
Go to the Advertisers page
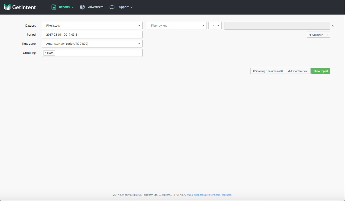pyautogui.click(x=96, y=7)
